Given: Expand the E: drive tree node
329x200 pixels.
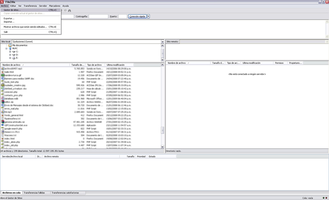Looking at the screenshot, I should [10, 58].
